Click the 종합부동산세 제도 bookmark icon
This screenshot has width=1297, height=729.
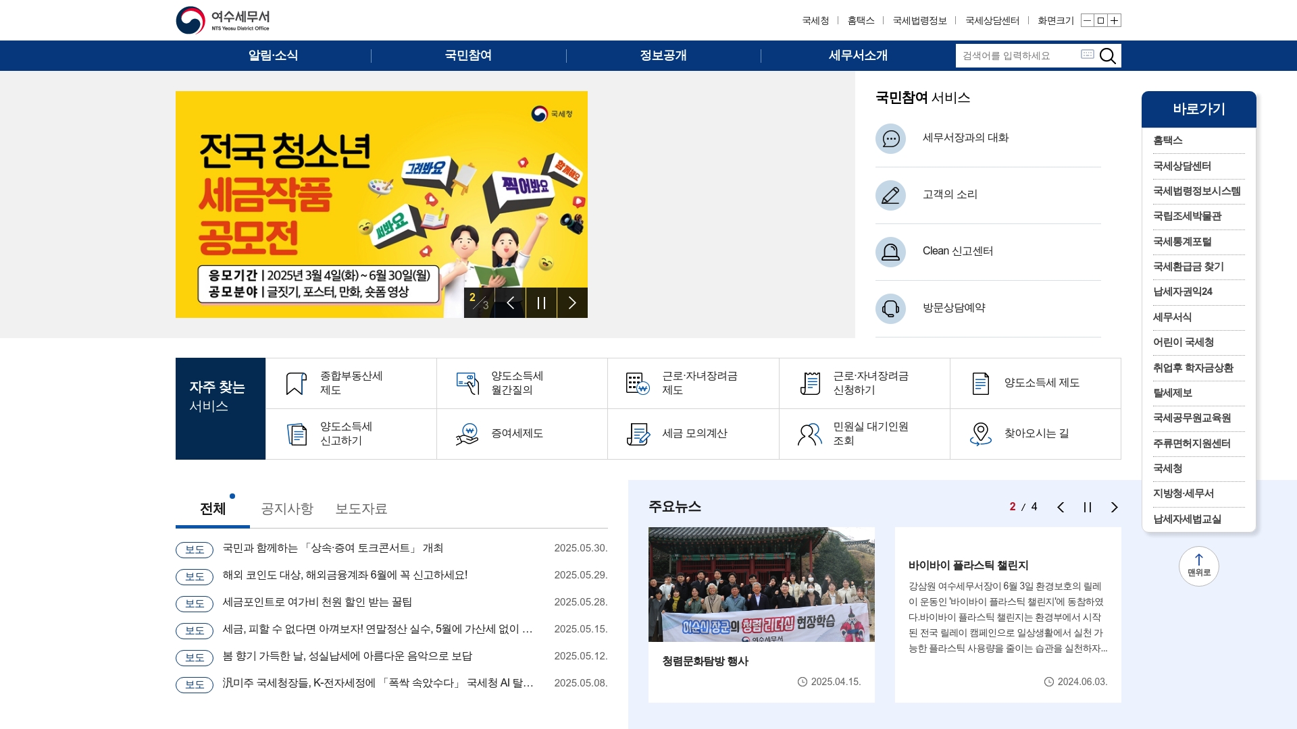(296, 383)
